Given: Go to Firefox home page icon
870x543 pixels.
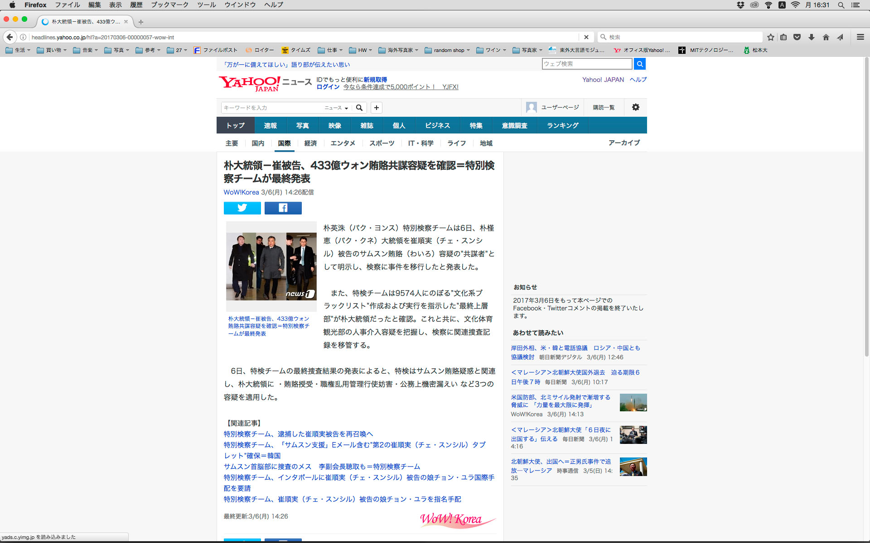Looking at the screenshot, I should coord(826,37).
